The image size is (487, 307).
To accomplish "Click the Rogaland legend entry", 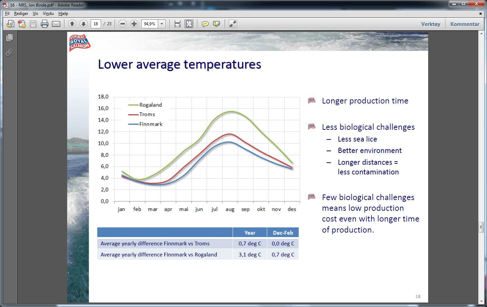I will [x=145, y=105].
